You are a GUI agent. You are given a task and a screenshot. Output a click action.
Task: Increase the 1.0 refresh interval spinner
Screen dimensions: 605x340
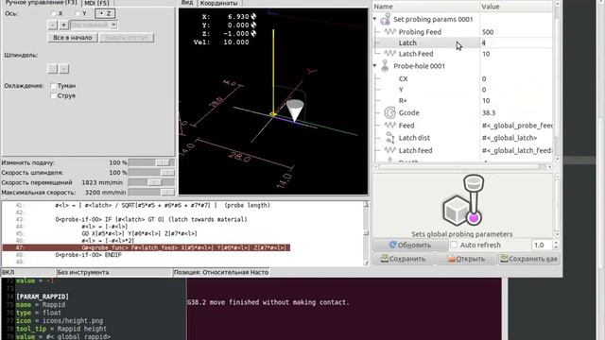coord(556,243)
